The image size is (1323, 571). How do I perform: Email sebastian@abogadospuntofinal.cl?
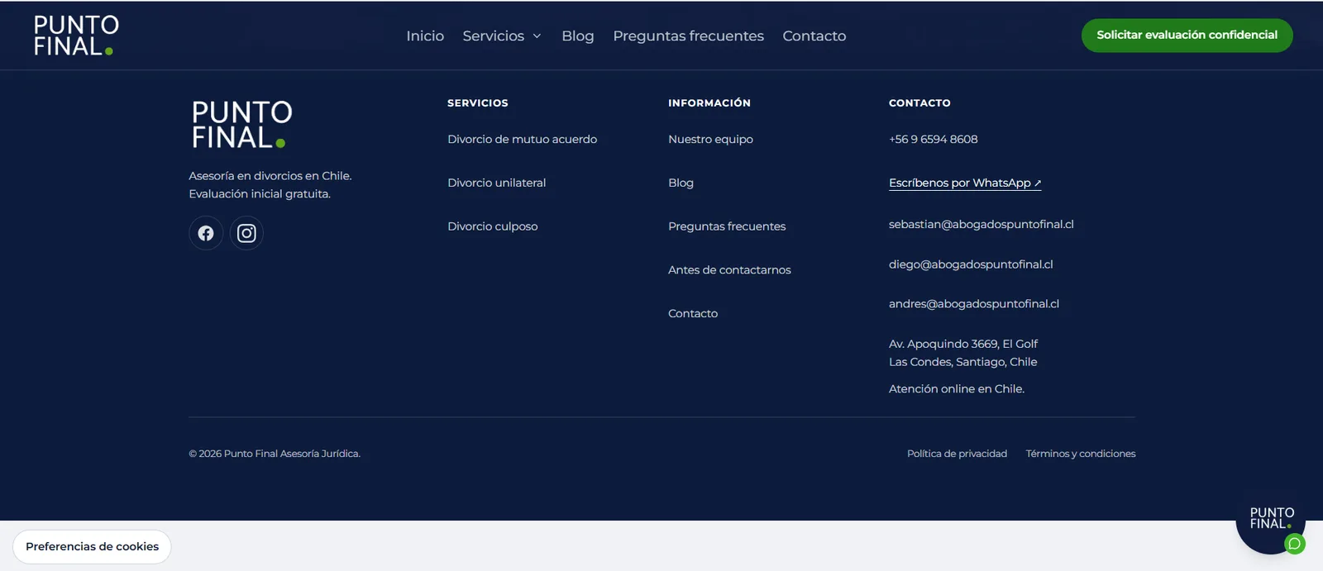click(982, 224)
